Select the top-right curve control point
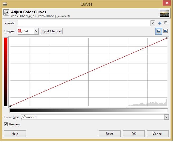 pyautogui.click(x=167, y=38)
